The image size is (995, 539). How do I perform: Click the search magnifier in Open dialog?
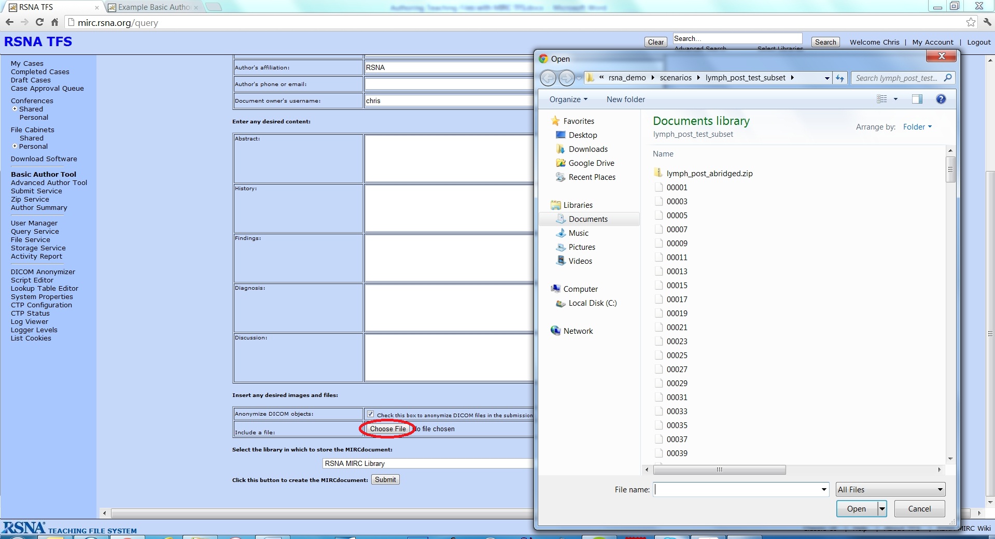(948, 78)
